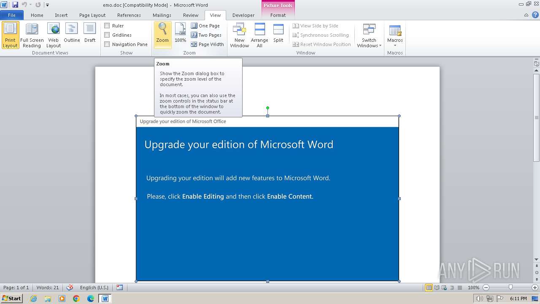Click the macro recording status bar icon
Viewport: 540px width, 304px height.
(120, 288)
